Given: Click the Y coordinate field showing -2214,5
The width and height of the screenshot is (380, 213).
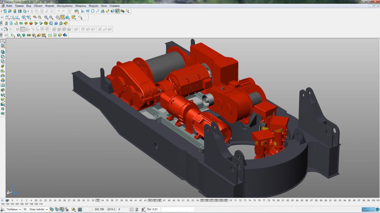Looking at the screenshot, I should (111, 209).
